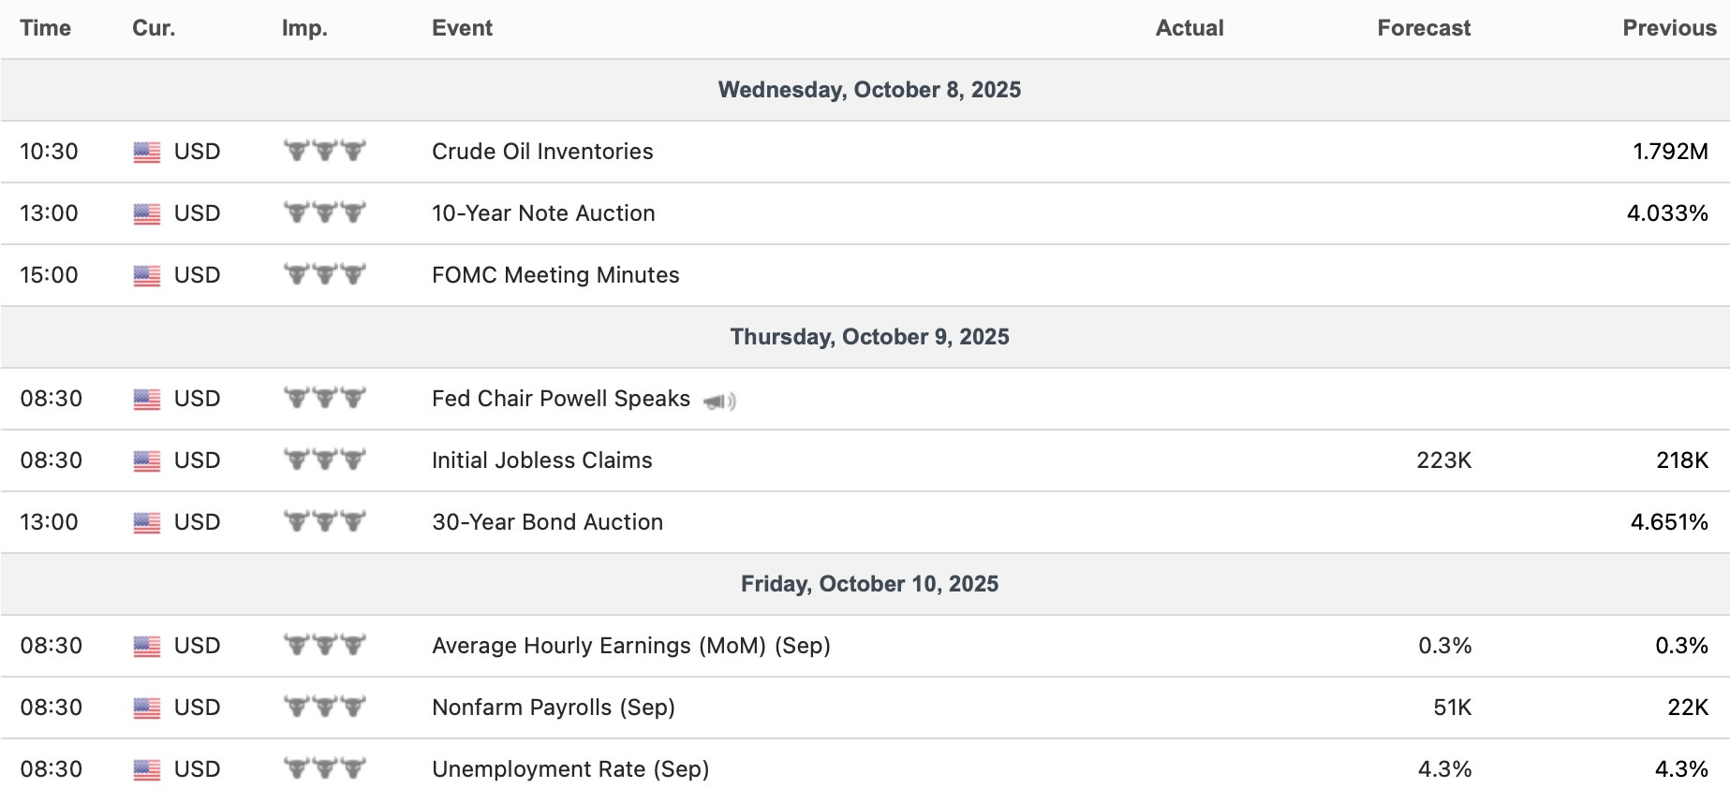This screenshot has width=1730, height=803.
Task: Open Fed Chair Powell Speaks event
Action: (x=560, y=399)
